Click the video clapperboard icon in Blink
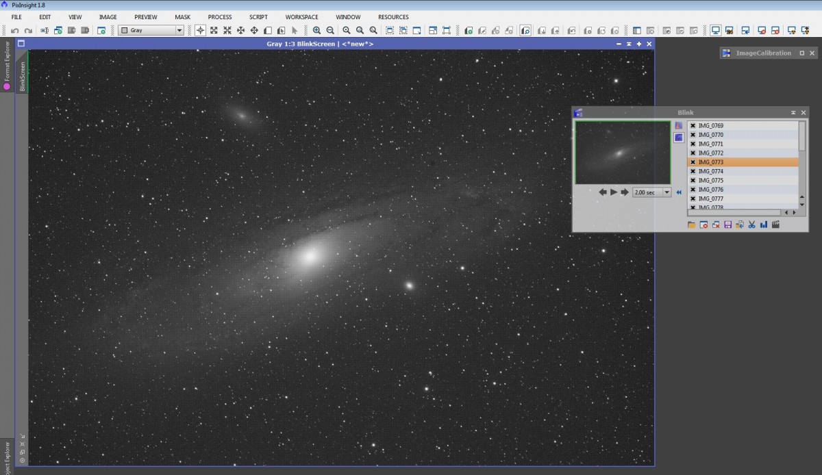Viewport: 822px width, 475px height. pos(775,224)
